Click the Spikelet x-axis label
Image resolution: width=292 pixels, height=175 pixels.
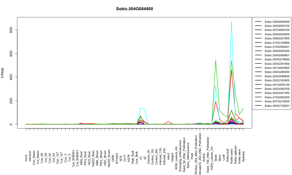coord(244,156)
